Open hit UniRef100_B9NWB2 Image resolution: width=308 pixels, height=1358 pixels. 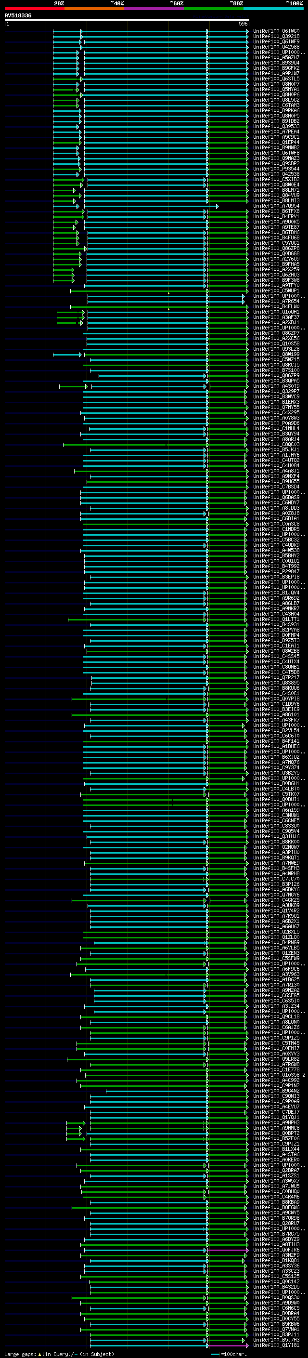click(276, 147)
